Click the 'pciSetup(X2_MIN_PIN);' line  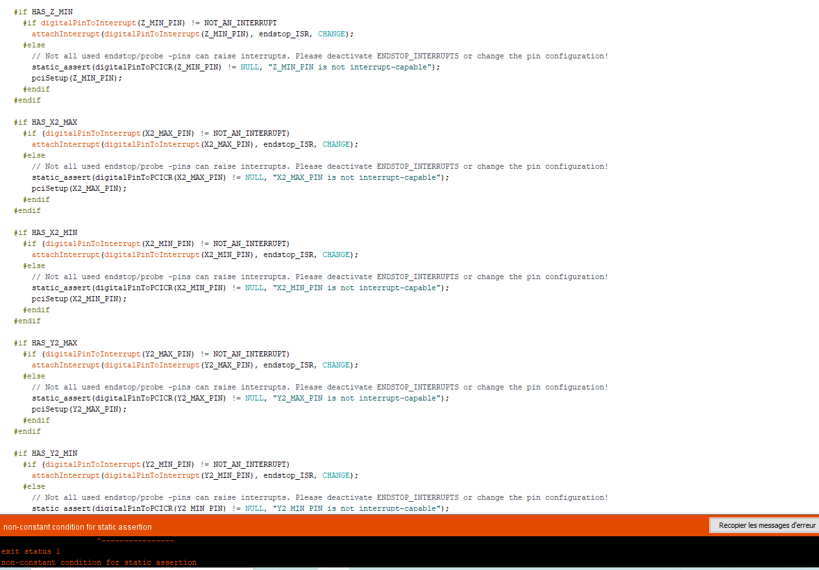[x=79, y=299]
